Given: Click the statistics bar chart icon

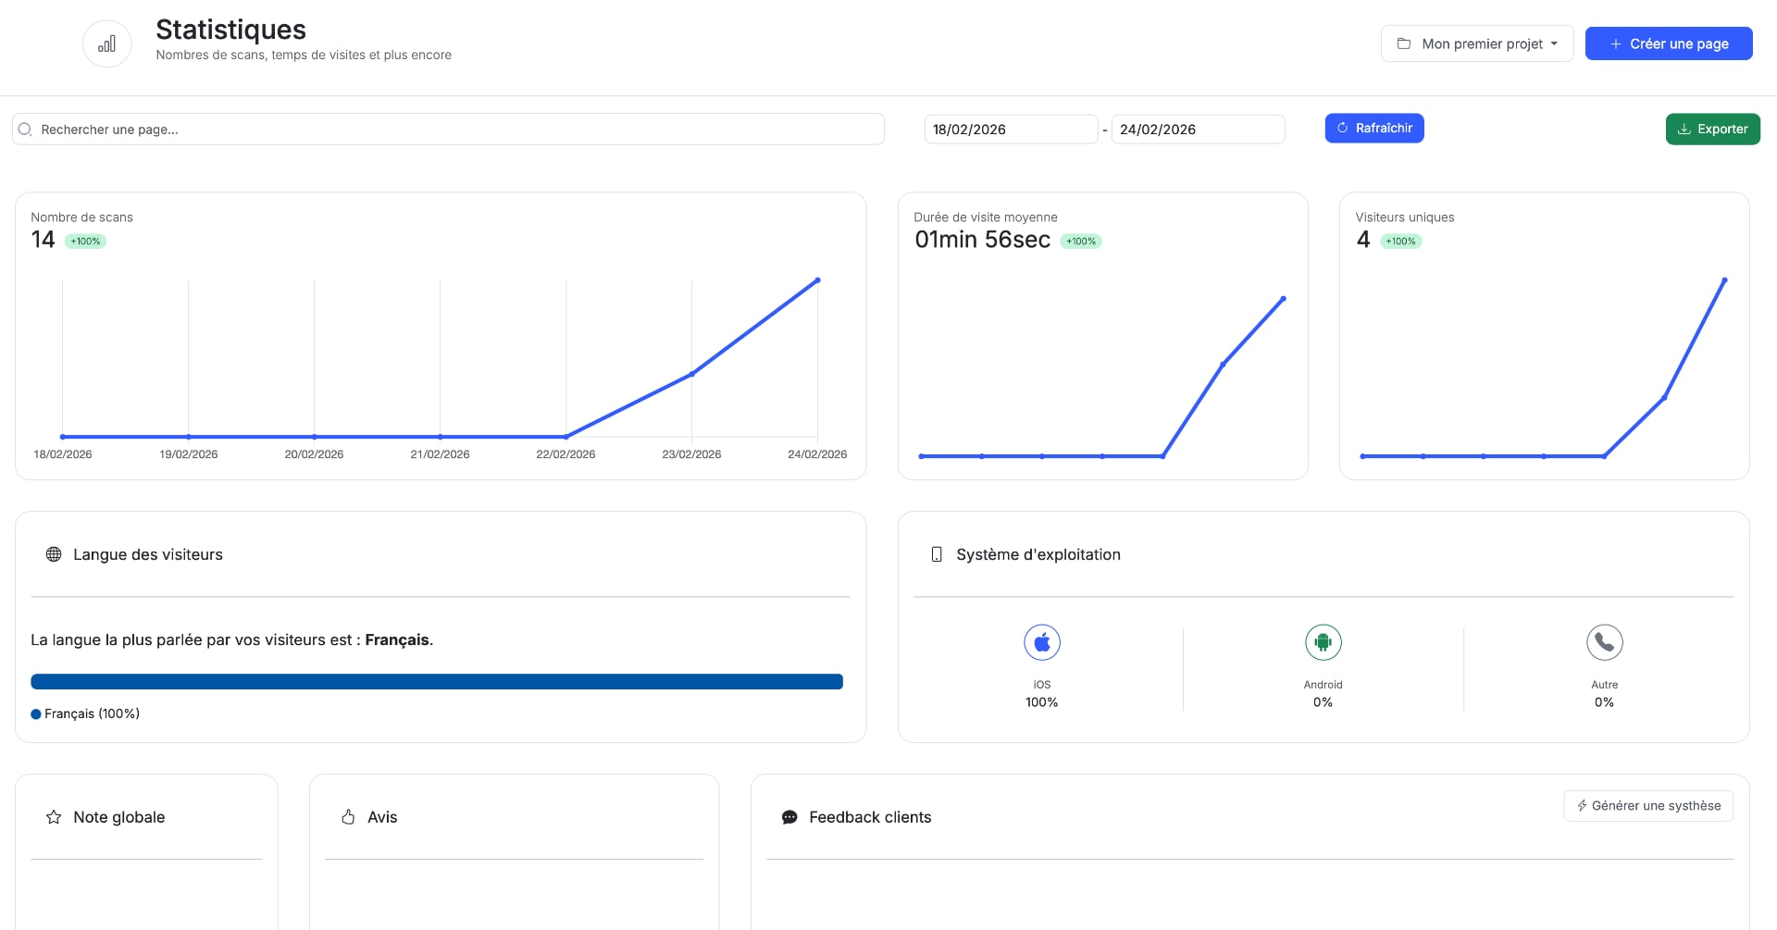Looking at the screenshot, I should click(107, 43).
